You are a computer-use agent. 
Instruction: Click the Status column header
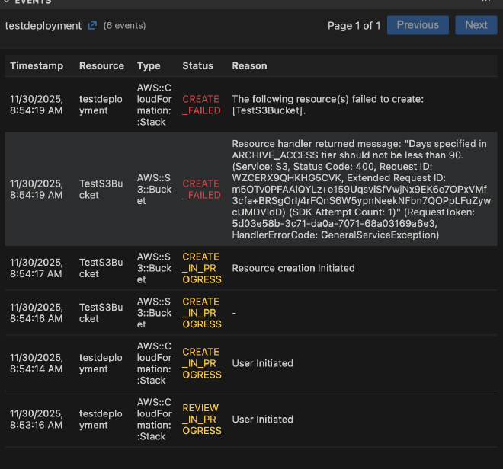click(x=197, y=66)
